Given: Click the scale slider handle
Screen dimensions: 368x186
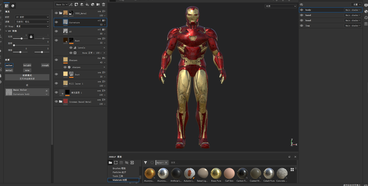Looking at the screenshot, I should pyautogui.click(x=21, y=38).
